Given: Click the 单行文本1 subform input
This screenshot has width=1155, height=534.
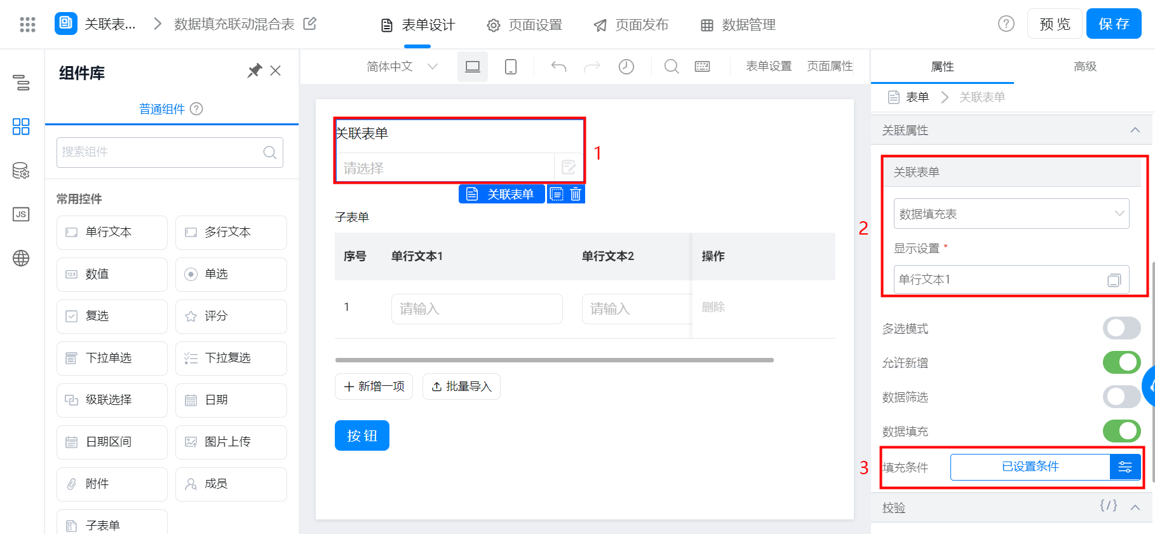Looking at the screenshot, I should pyautogui.click(x=477, y=309).
